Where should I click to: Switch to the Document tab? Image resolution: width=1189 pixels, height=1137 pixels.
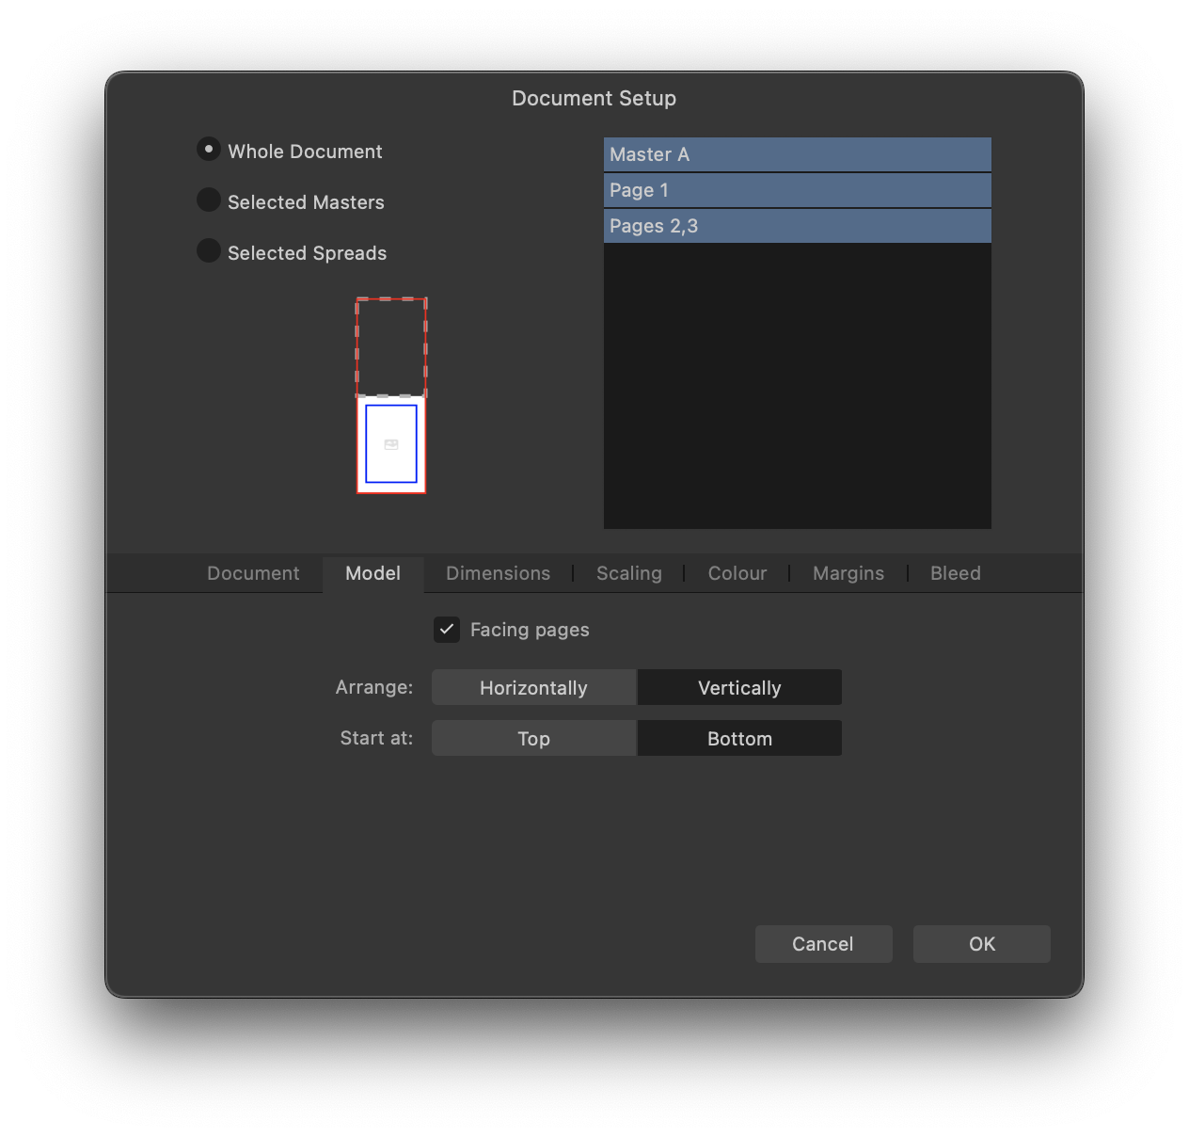point(252,573)
